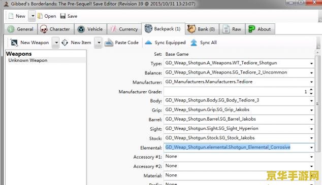Expand the New Weapon dropdown arrow
Viewport: 322px width, 185px height.
[x=56, y=43]
